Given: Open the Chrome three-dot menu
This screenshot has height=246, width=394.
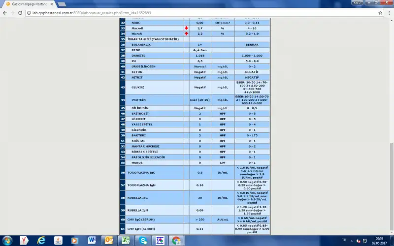Looking at the screenshot, I should click(389, 13).
